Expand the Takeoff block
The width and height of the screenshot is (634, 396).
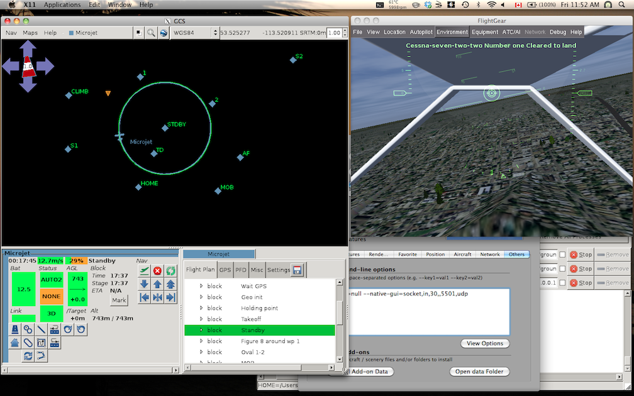tap(201, 319)
